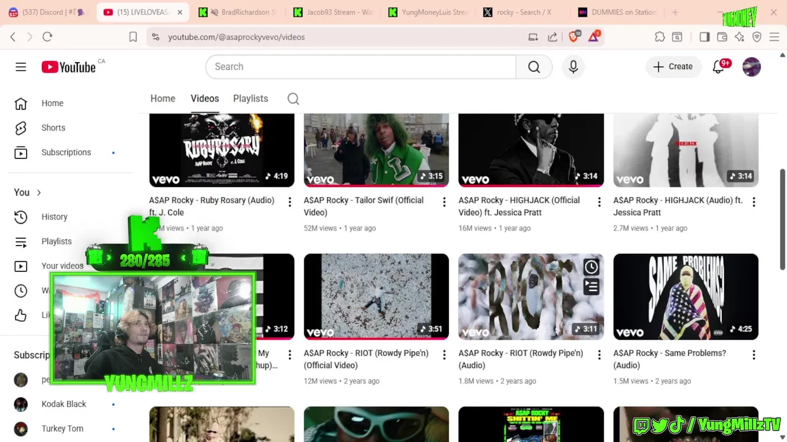Open A$AP Rocky - Tailor Swif title
The width and height of the screenshot is (787, 442).
(364, 206)
